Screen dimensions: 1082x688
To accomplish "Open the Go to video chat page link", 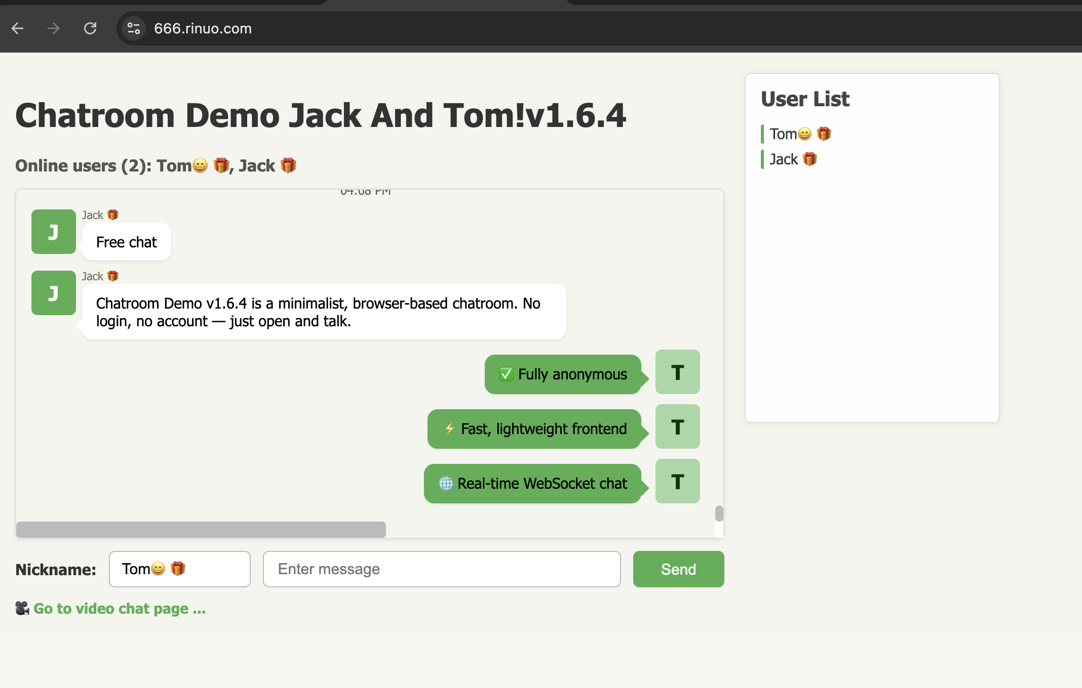I will click(x=120, y=609).
